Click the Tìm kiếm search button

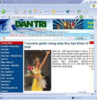81,38
